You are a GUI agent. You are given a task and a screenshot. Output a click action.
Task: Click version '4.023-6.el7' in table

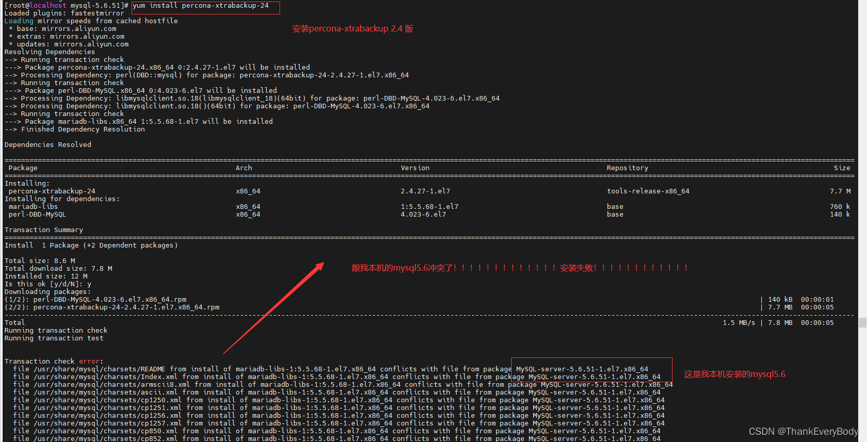[423, 215]
